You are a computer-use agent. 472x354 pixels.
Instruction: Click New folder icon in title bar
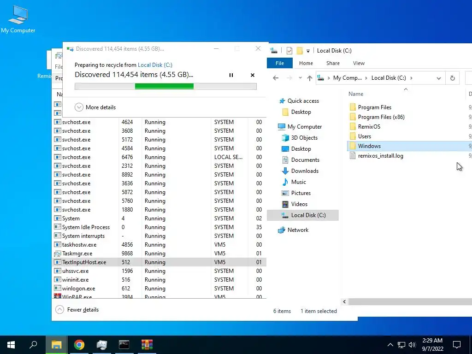[x=300, y=51]
